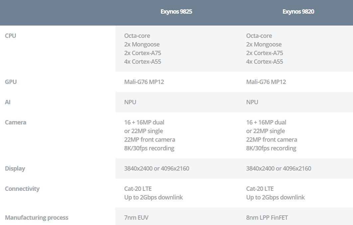Click the "Exynos 9825" column header

tap(176, 12)
